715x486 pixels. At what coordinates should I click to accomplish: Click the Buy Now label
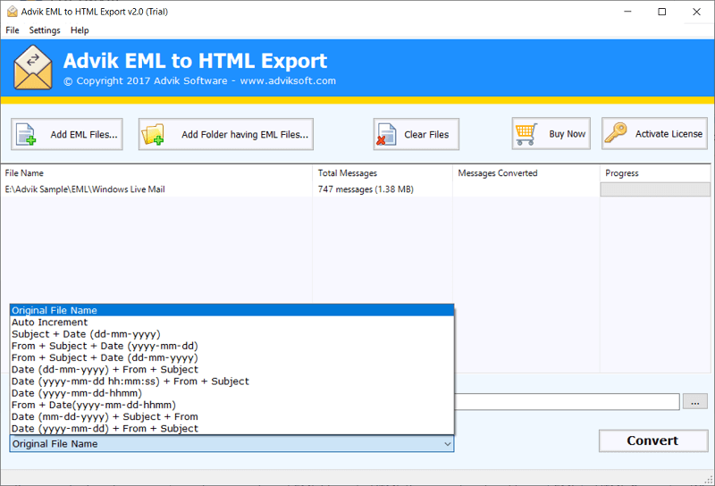pos(568,134)
